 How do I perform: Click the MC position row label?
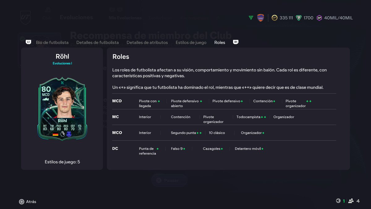tap(115, 117)
